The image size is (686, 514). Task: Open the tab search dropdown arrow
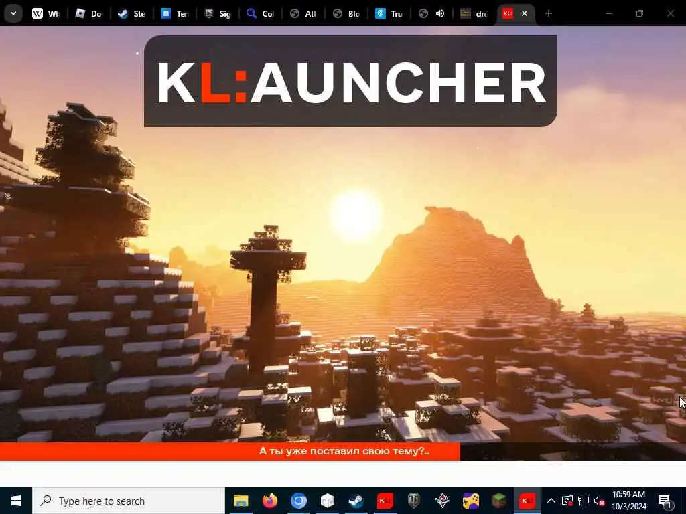13,13
